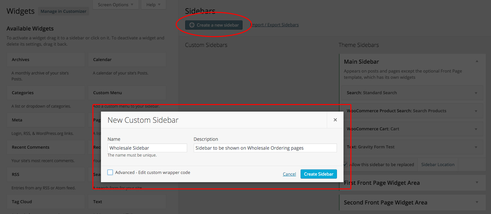Expand the WooCommerce Product Search widget arrow
491x214 pixels.
tap(476, 111)
